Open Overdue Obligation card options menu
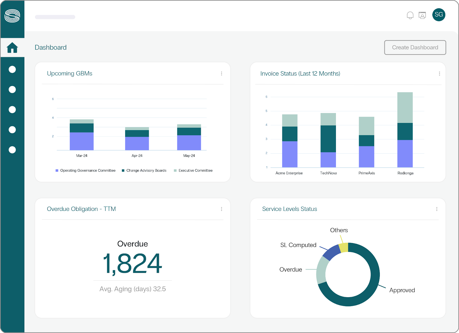459x333 pixels. coord(221,209)
